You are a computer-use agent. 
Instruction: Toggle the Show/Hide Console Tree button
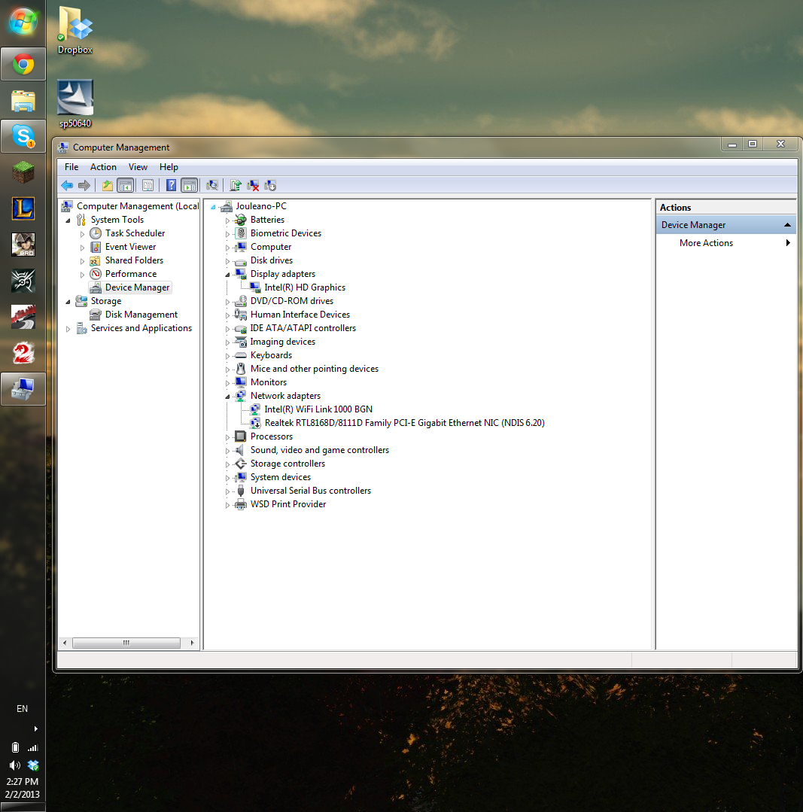(x=126, y=185)
